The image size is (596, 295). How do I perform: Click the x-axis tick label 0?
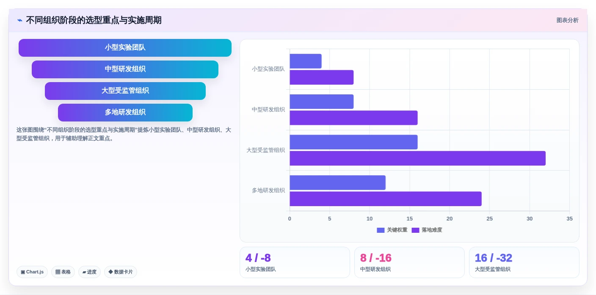tap(290, 219)
